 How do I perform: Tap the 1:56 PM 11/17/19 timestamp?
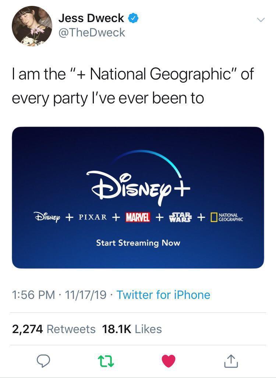[60, 295]
